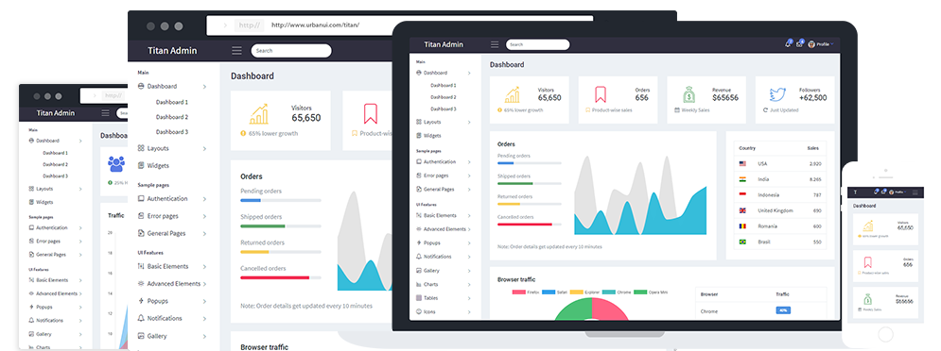The image size is (941, 351).
Task: Click the Romania flag in laptop Country table
Action: (x=742, y=226)
